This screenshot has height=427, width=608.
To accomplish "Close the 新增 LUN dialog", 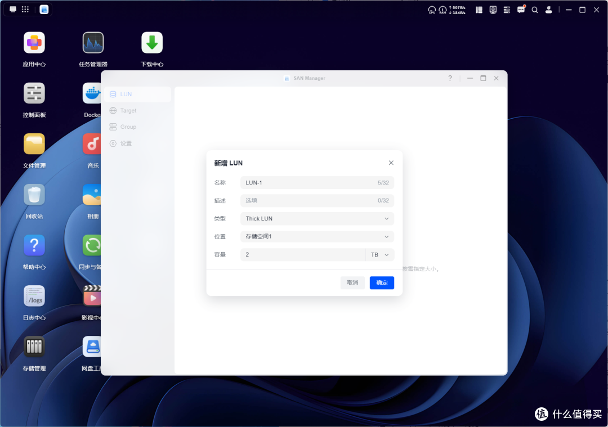I will pyautogui.click(x=391, y=163).
